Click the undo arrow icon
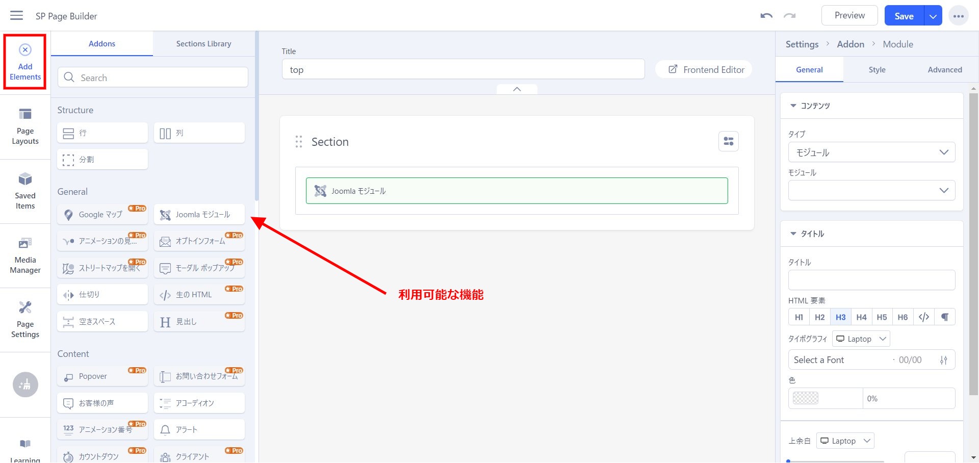The image size is (979, 463). click(766, 16)
